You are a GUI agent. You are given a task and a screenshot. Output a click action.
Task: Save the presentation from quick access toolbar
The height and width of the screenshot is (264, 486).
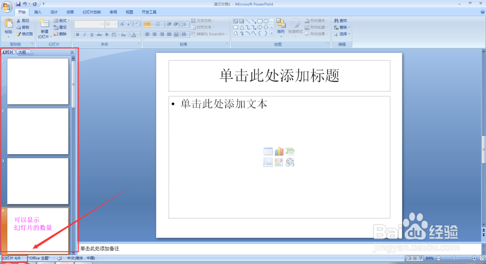[18, 4]
